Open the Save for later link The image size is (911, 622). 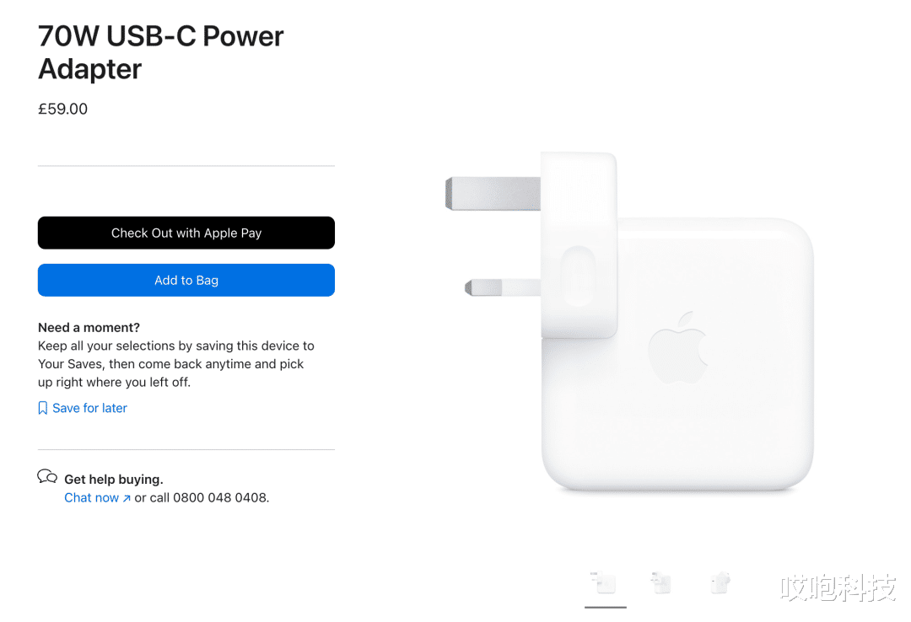pyautogui.click(x=89, y=408)
